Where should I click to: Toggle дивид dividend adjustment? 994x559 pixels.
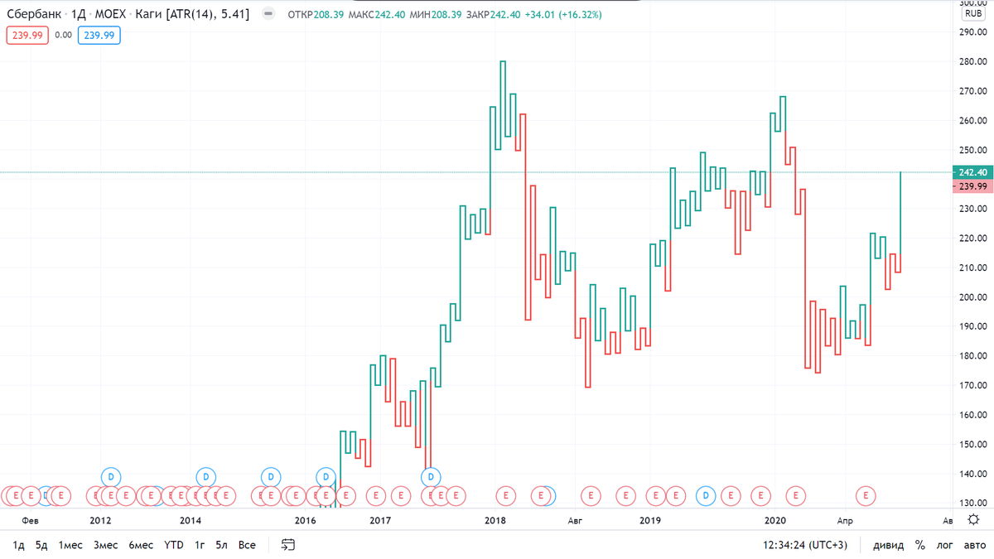[888, 546]
